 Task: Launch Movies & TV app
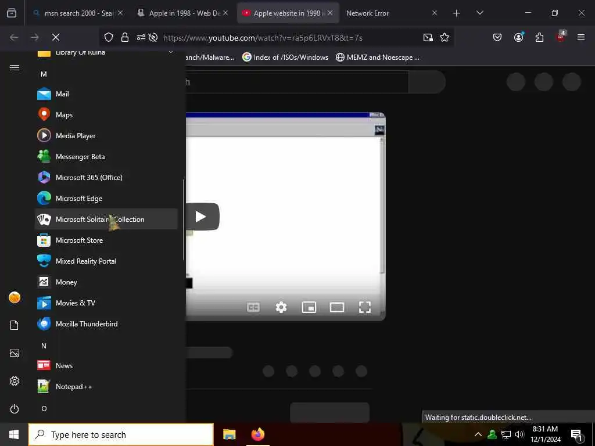coord(106,303)
